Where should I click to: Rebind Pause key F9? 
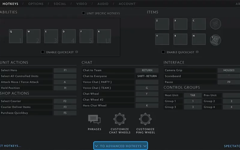pyautogui.click(x=229, y=82)
